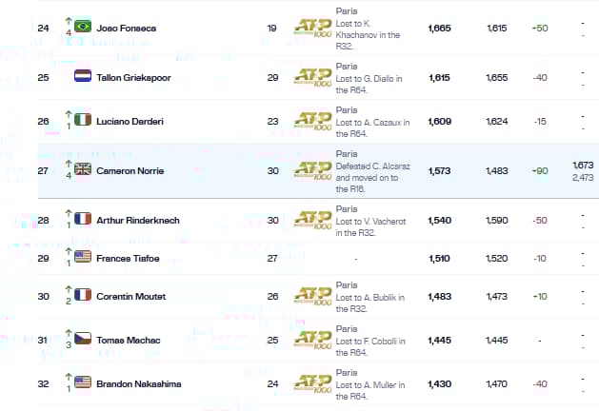Select Frances Tiafoe's name
This screenshot has height=411, width=599.
[x=128, y=258]
